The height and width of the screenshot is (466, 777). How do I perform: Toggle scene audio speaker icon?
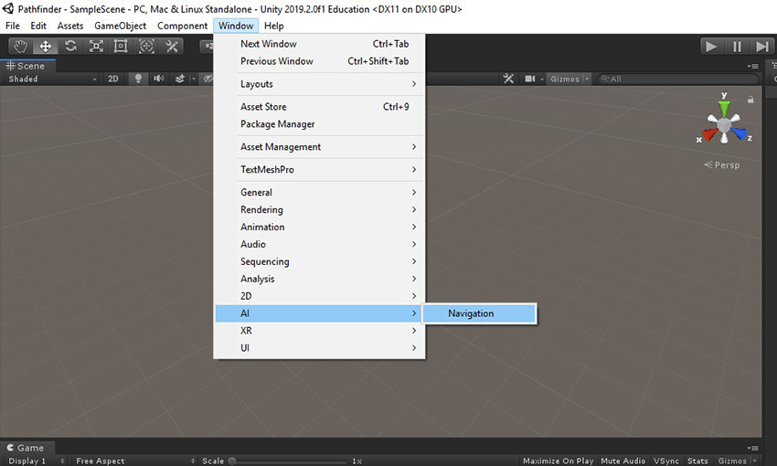158,79
